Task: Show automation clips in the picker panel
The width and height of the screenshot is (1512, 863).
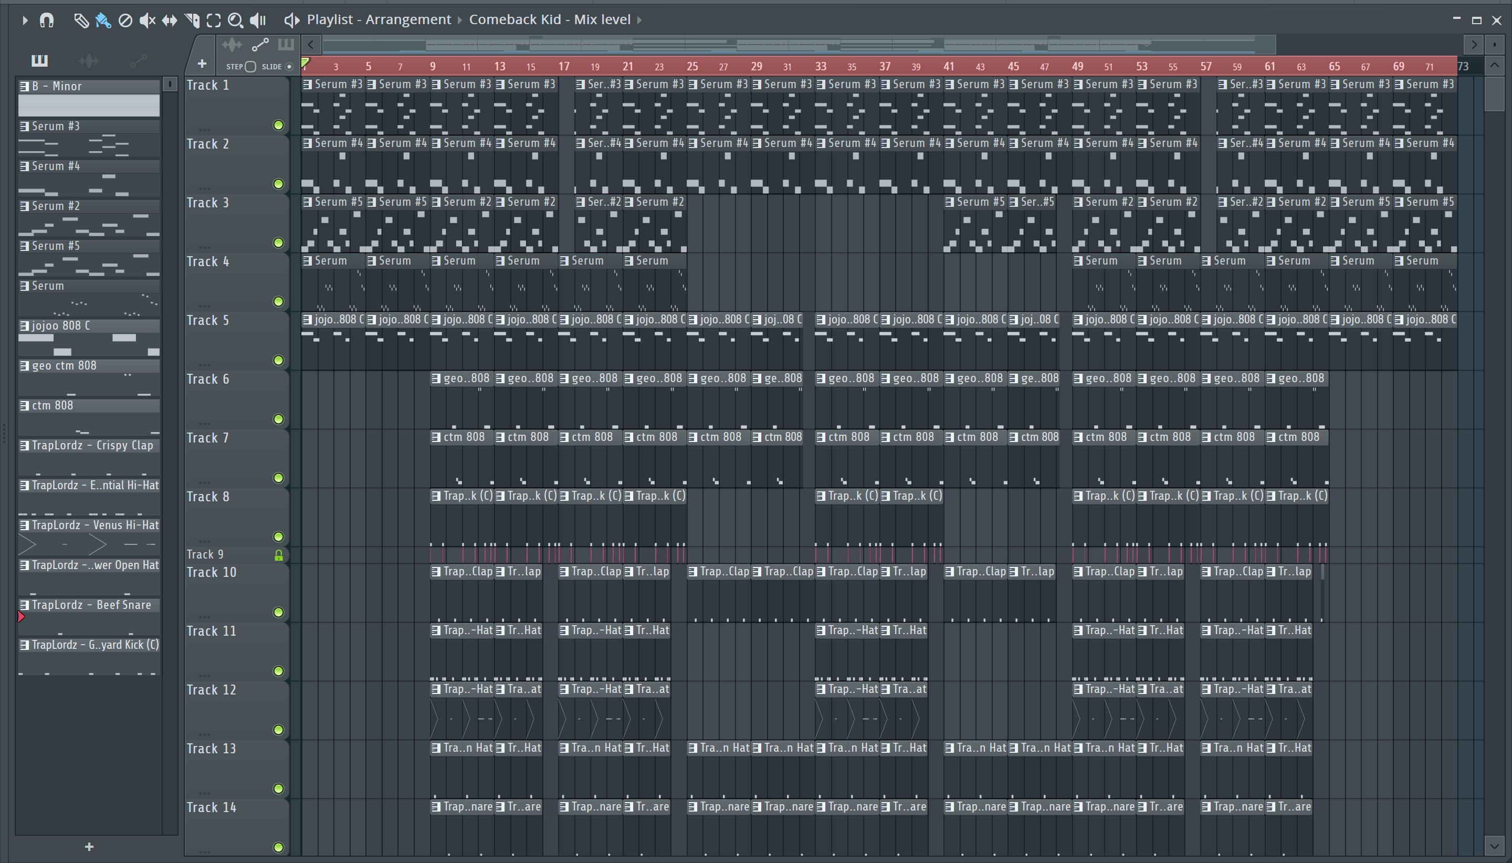Action: tap(139, 60)
